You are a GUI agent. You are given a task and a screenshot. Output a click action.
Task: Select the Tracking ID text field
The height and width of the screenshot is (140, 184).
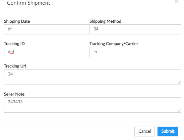(x=47, y=52)
